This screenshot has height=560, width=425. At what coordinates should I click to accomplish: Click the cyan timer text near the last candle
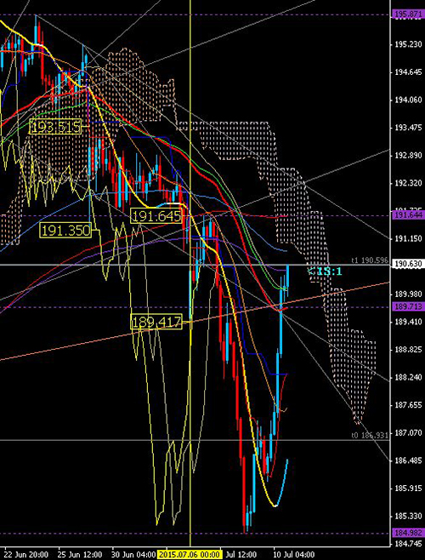pos(325,271)
